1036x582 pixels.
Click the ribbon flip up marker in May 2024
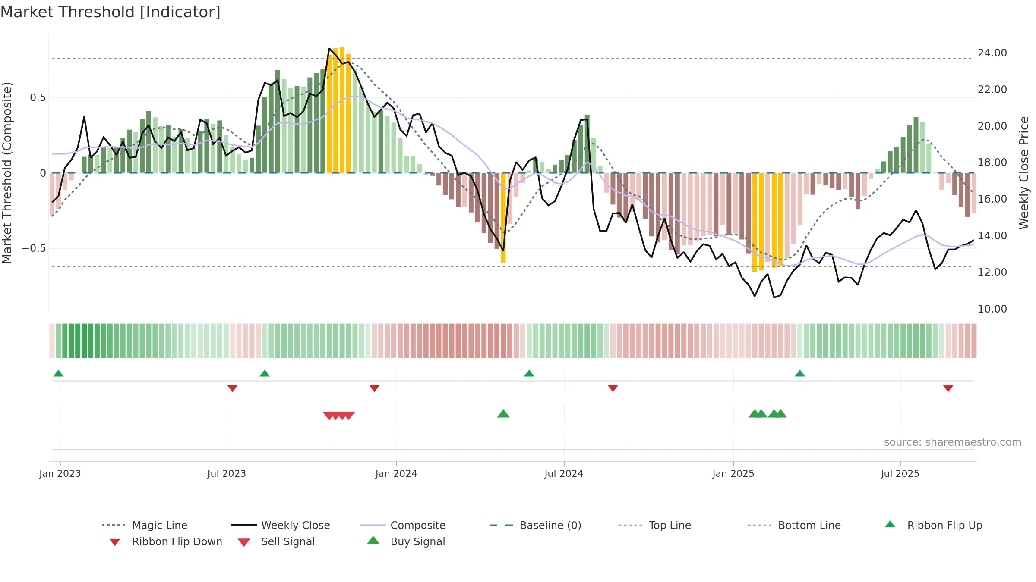[529, 373]
